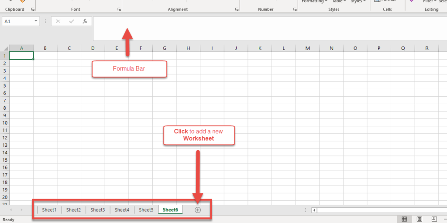Select row 18 header

click(x=4, y=182)
